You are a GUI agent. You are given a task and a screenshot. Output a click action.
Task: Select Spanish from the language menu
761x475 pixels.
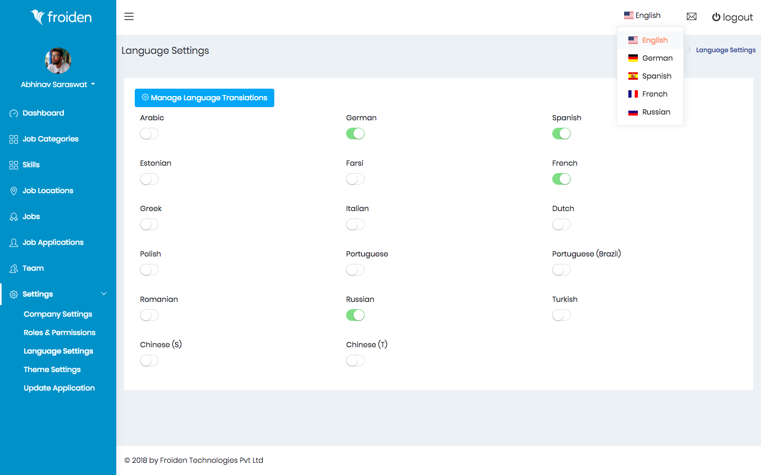tap(656, 76)
